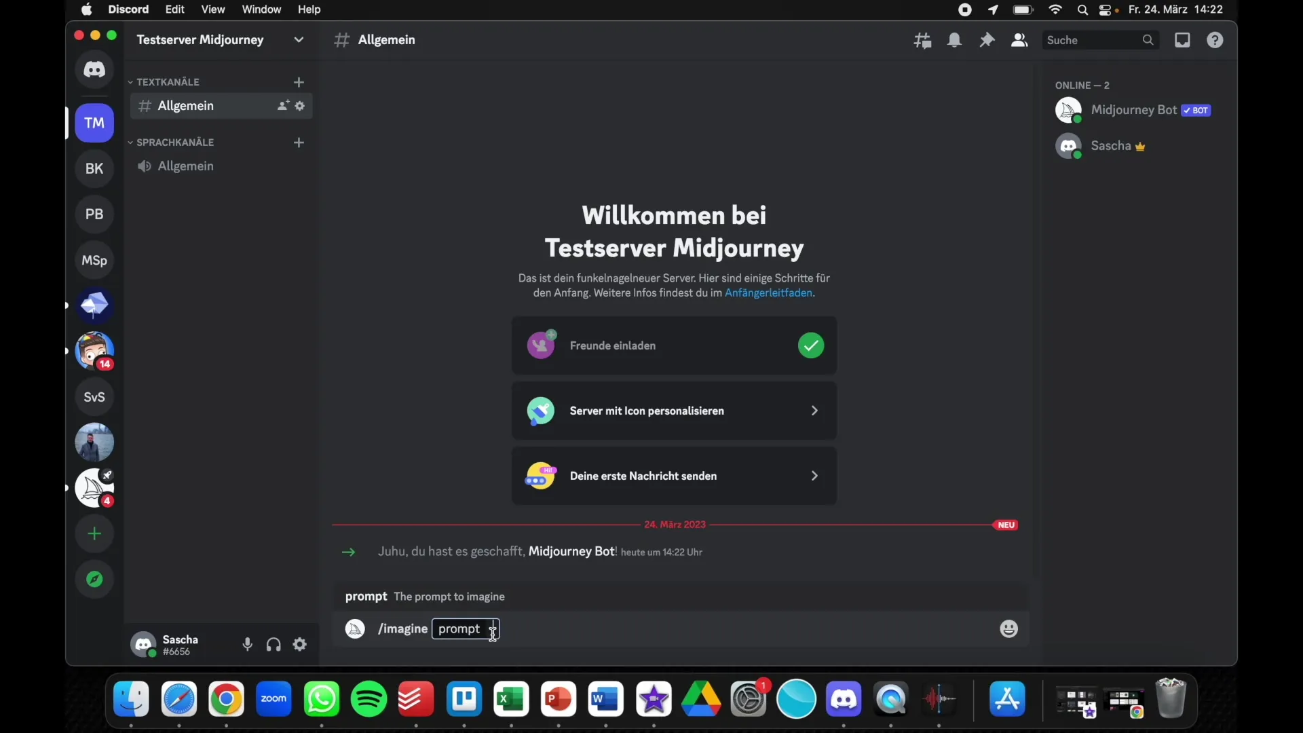1303x733 pixels.
Task: Switch to the BK server
Action: (94, 168)
